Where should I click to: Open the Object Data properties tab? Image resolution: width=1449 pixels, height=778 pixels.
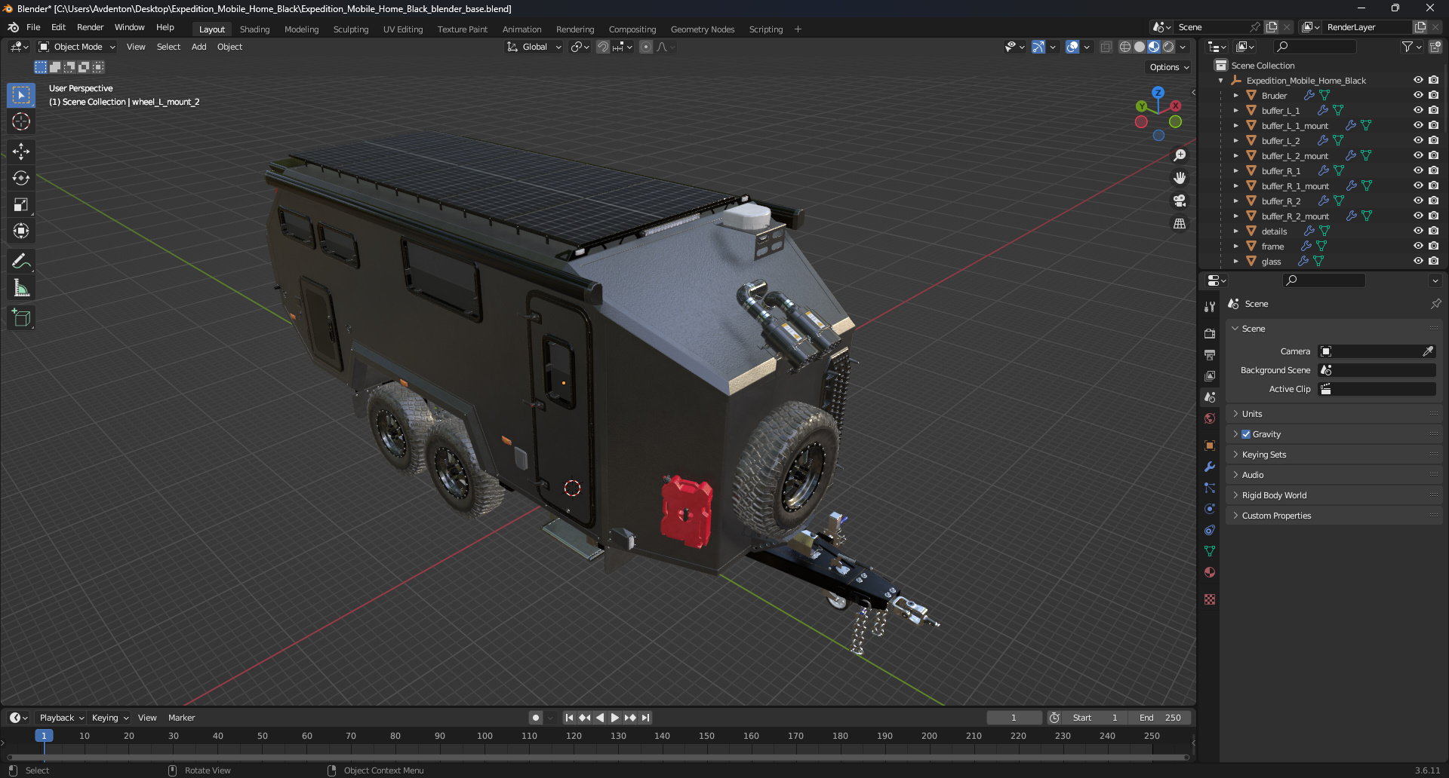point(1210,551)
